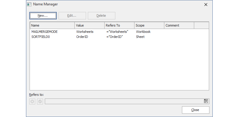Click the Scope column header
This screenshot has width=239, height=117.
coord(149,25)
